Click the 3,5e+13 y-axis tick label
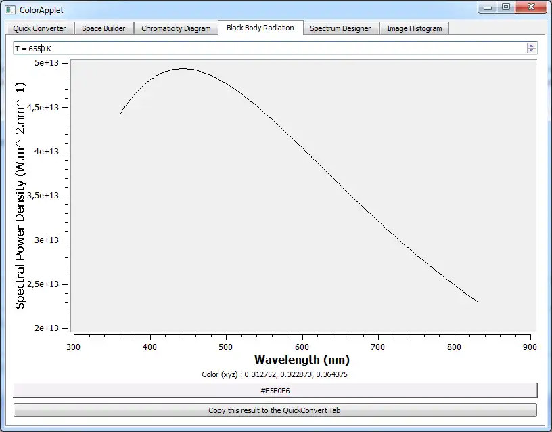The width and height of the screenshot is (552, 432). tap(43, 196)
